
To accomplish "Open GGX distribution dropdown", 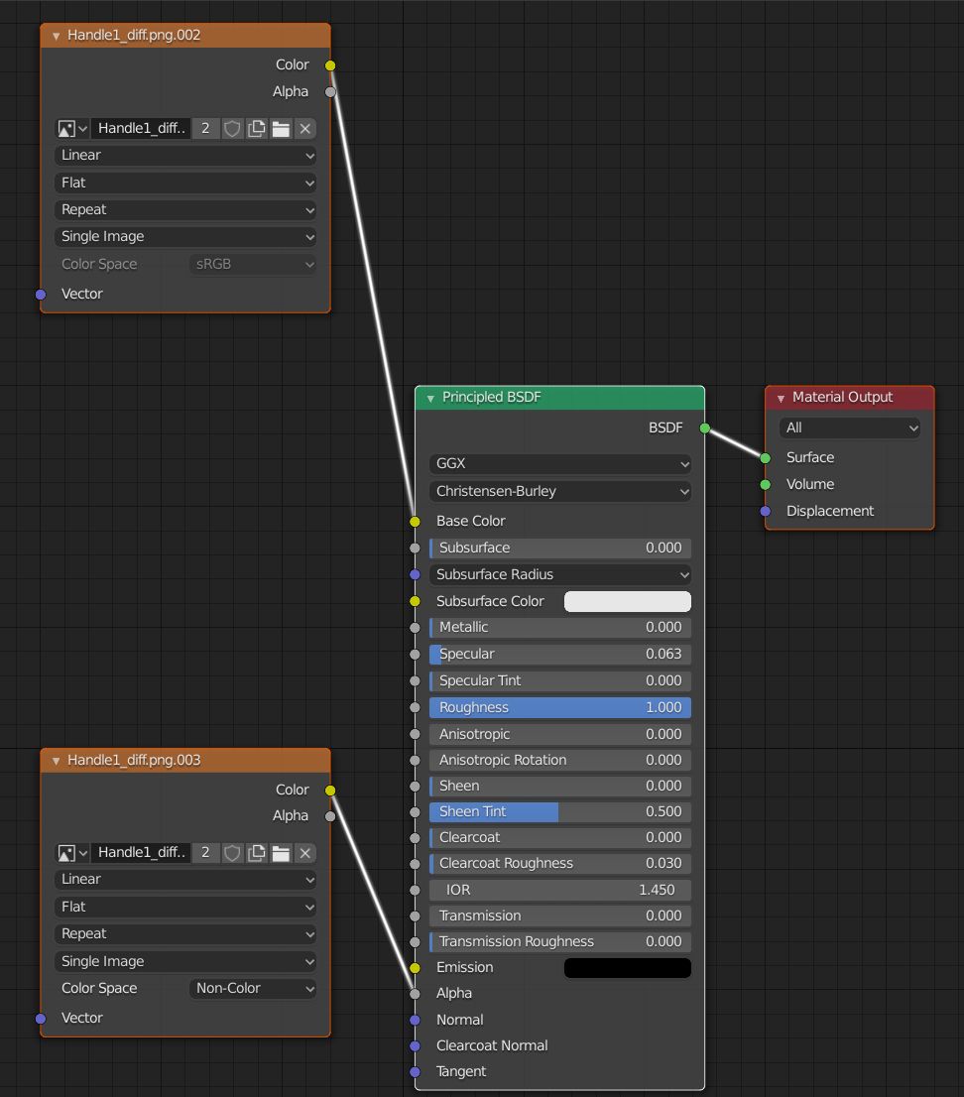I will tap(560, 464).
